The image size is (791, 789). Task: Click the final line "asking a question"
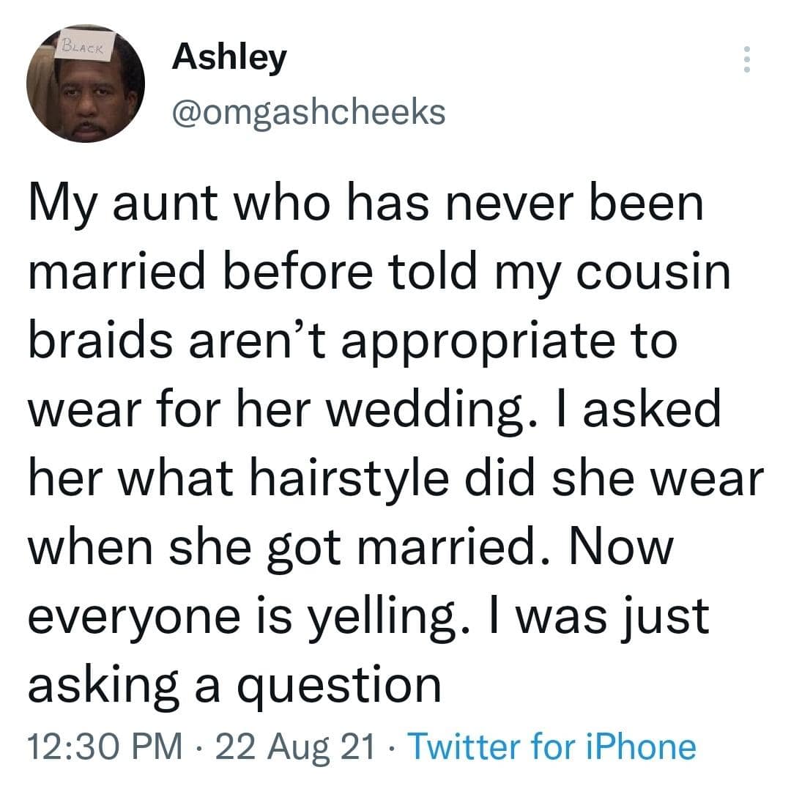[x=234, y=683]
